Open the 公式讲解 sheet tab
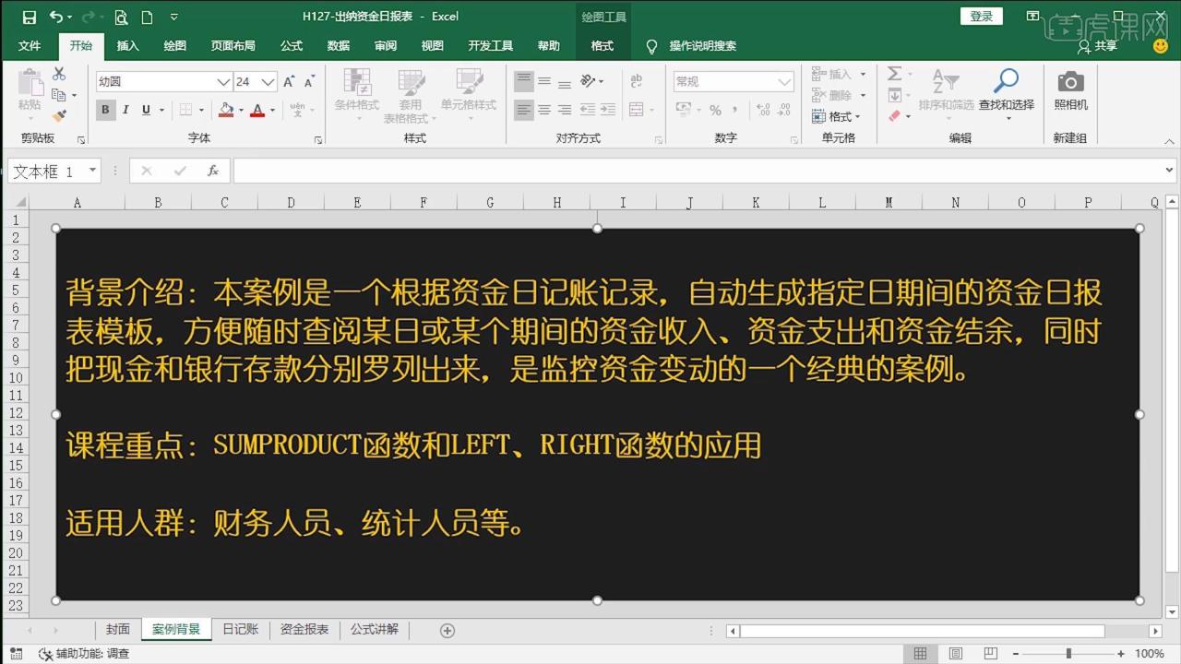Viewport: 1181px width, 664px height. click(375, 629)
